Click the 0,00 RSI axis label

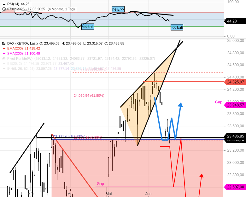[x=231, y=36]
